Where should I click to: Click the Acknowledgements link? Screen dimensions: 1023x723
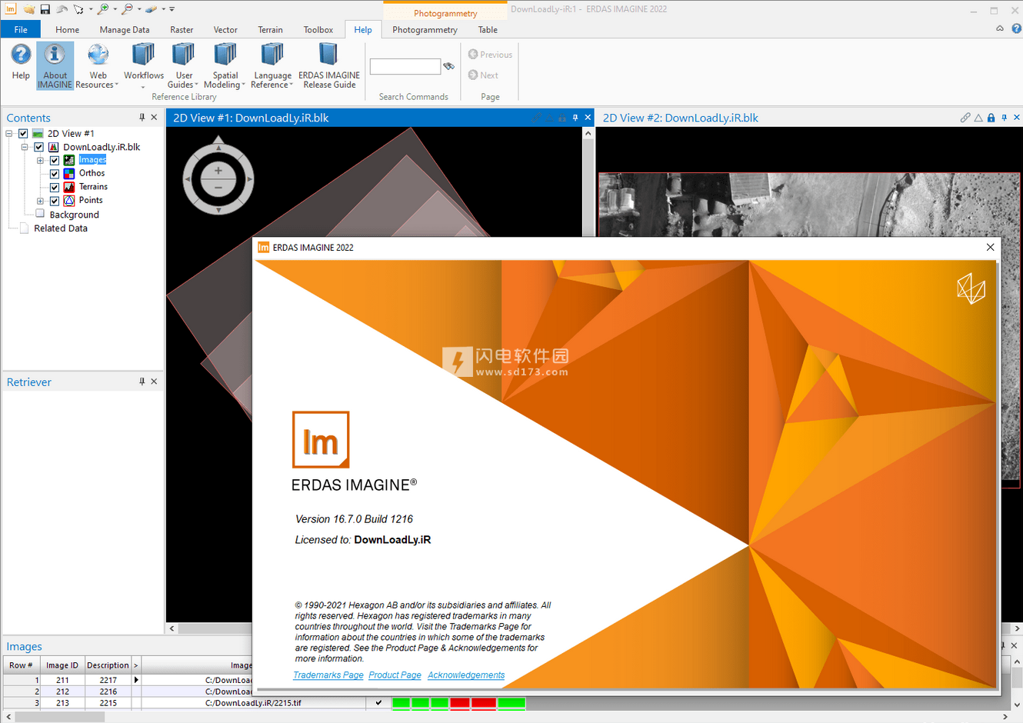(466, 675)
